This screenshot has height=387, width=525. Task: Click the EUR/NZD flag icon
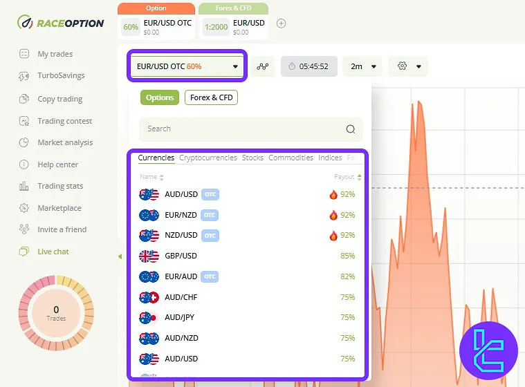pos(149,215)
